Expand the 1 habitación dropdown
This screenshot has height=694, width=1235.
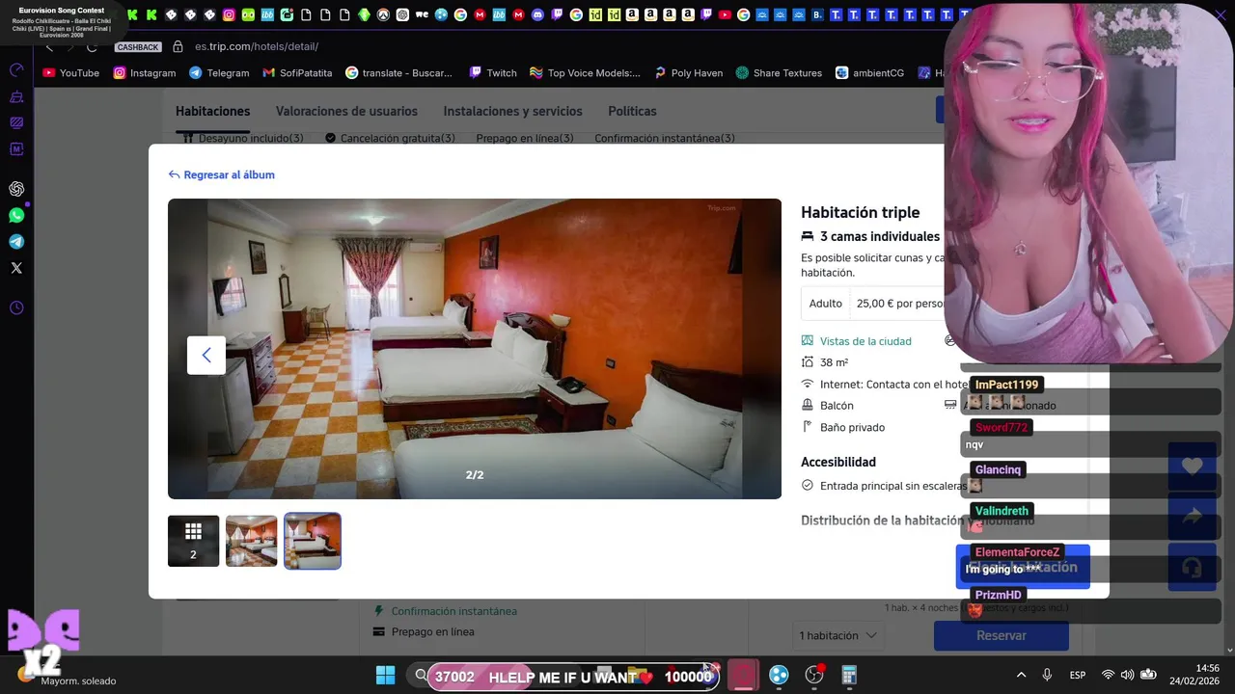837,635
